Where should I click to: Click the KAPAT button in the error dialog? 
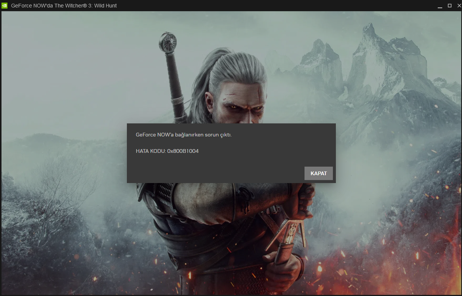318,173
